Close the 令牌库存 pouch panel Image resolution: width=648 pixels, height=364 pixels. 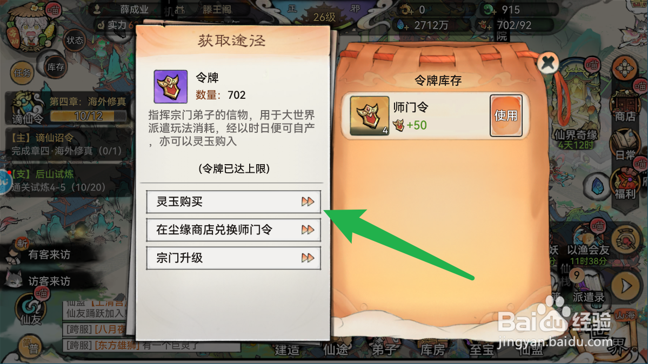pos(548,63)
